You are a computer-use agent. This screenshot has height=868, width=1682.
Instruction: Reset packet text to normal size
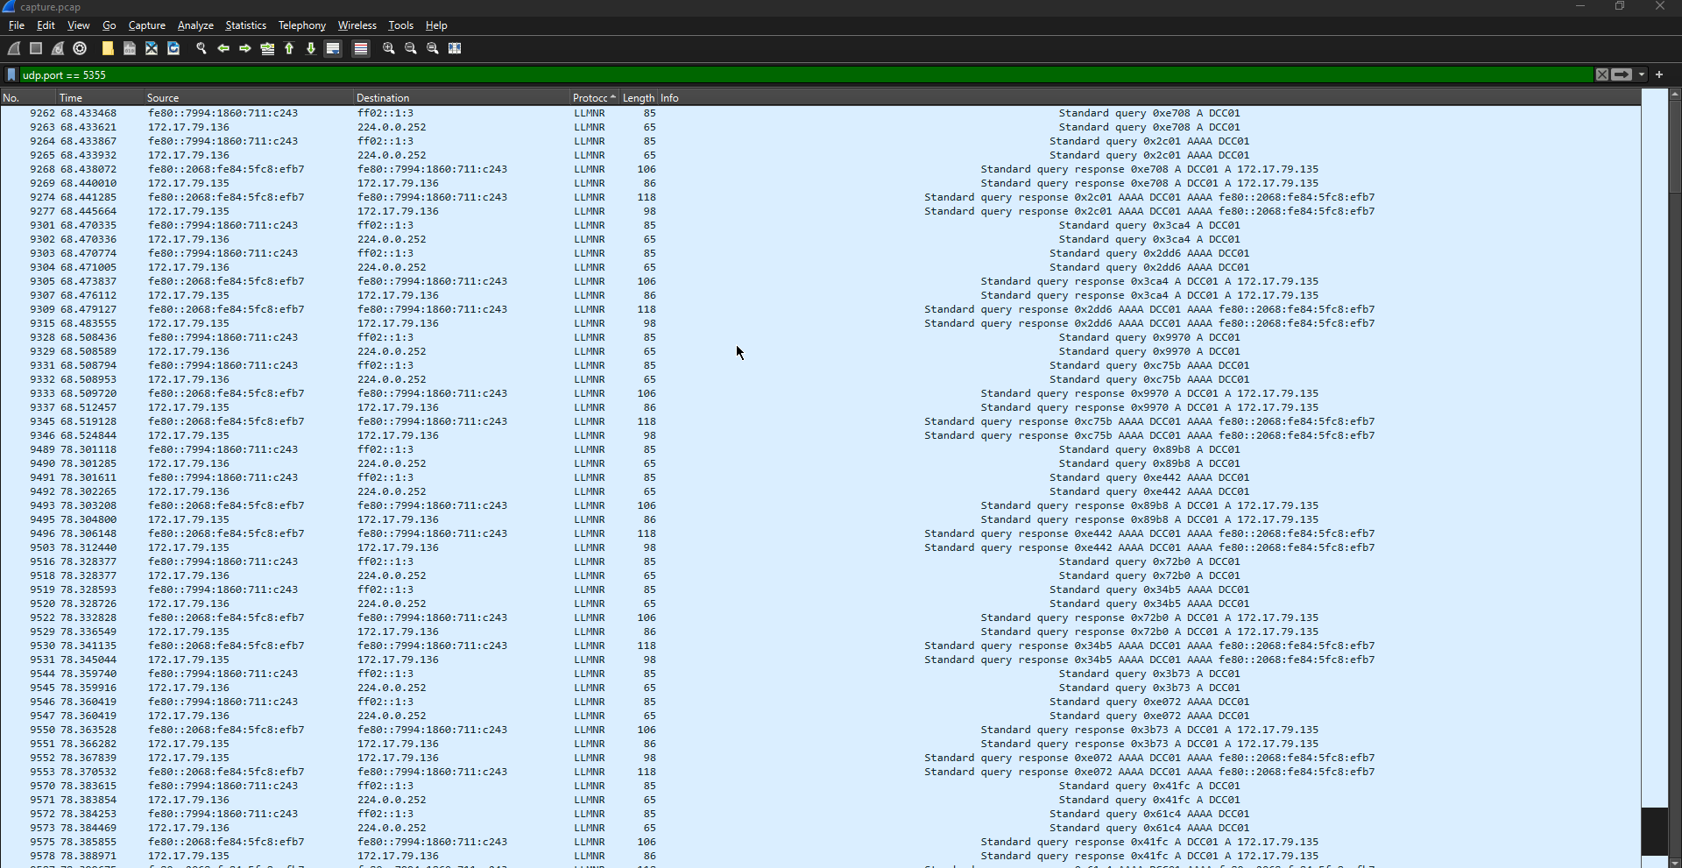tap(433, 49)
